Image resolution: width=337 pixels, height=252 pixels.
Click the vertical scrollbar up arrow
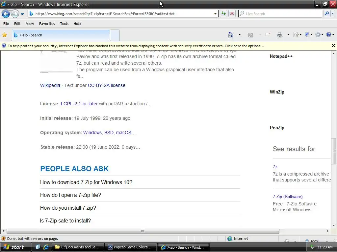(334, 53)
